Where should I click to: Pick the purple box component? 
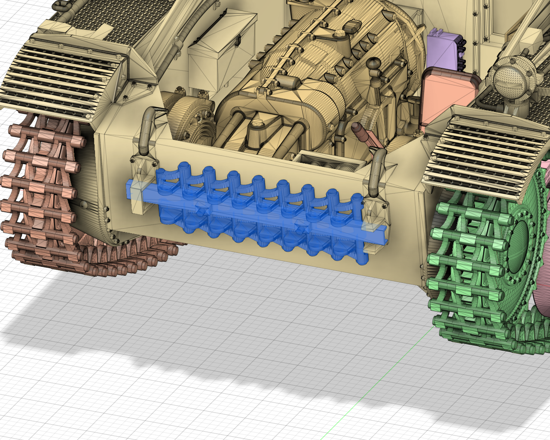tap(443, 49)
